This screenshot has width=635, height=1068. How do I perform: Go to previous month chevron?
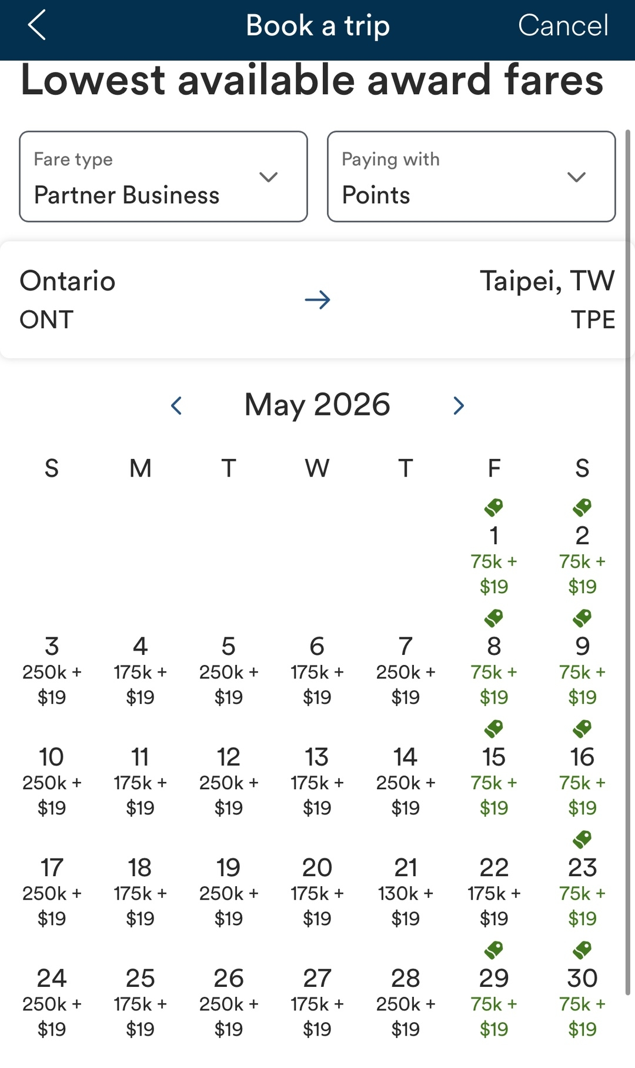176,405
